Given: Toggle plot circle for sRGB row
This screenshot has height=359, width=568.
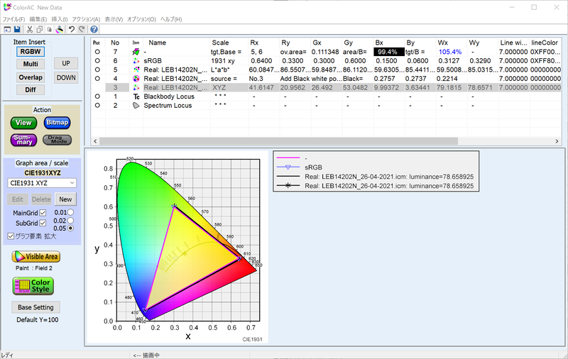Looking at the screenshot, I should (97, 61).
